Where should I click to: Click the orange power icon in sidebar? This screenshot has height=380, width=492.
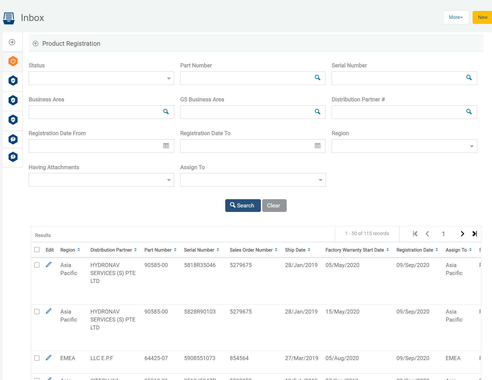click(13, 61)
